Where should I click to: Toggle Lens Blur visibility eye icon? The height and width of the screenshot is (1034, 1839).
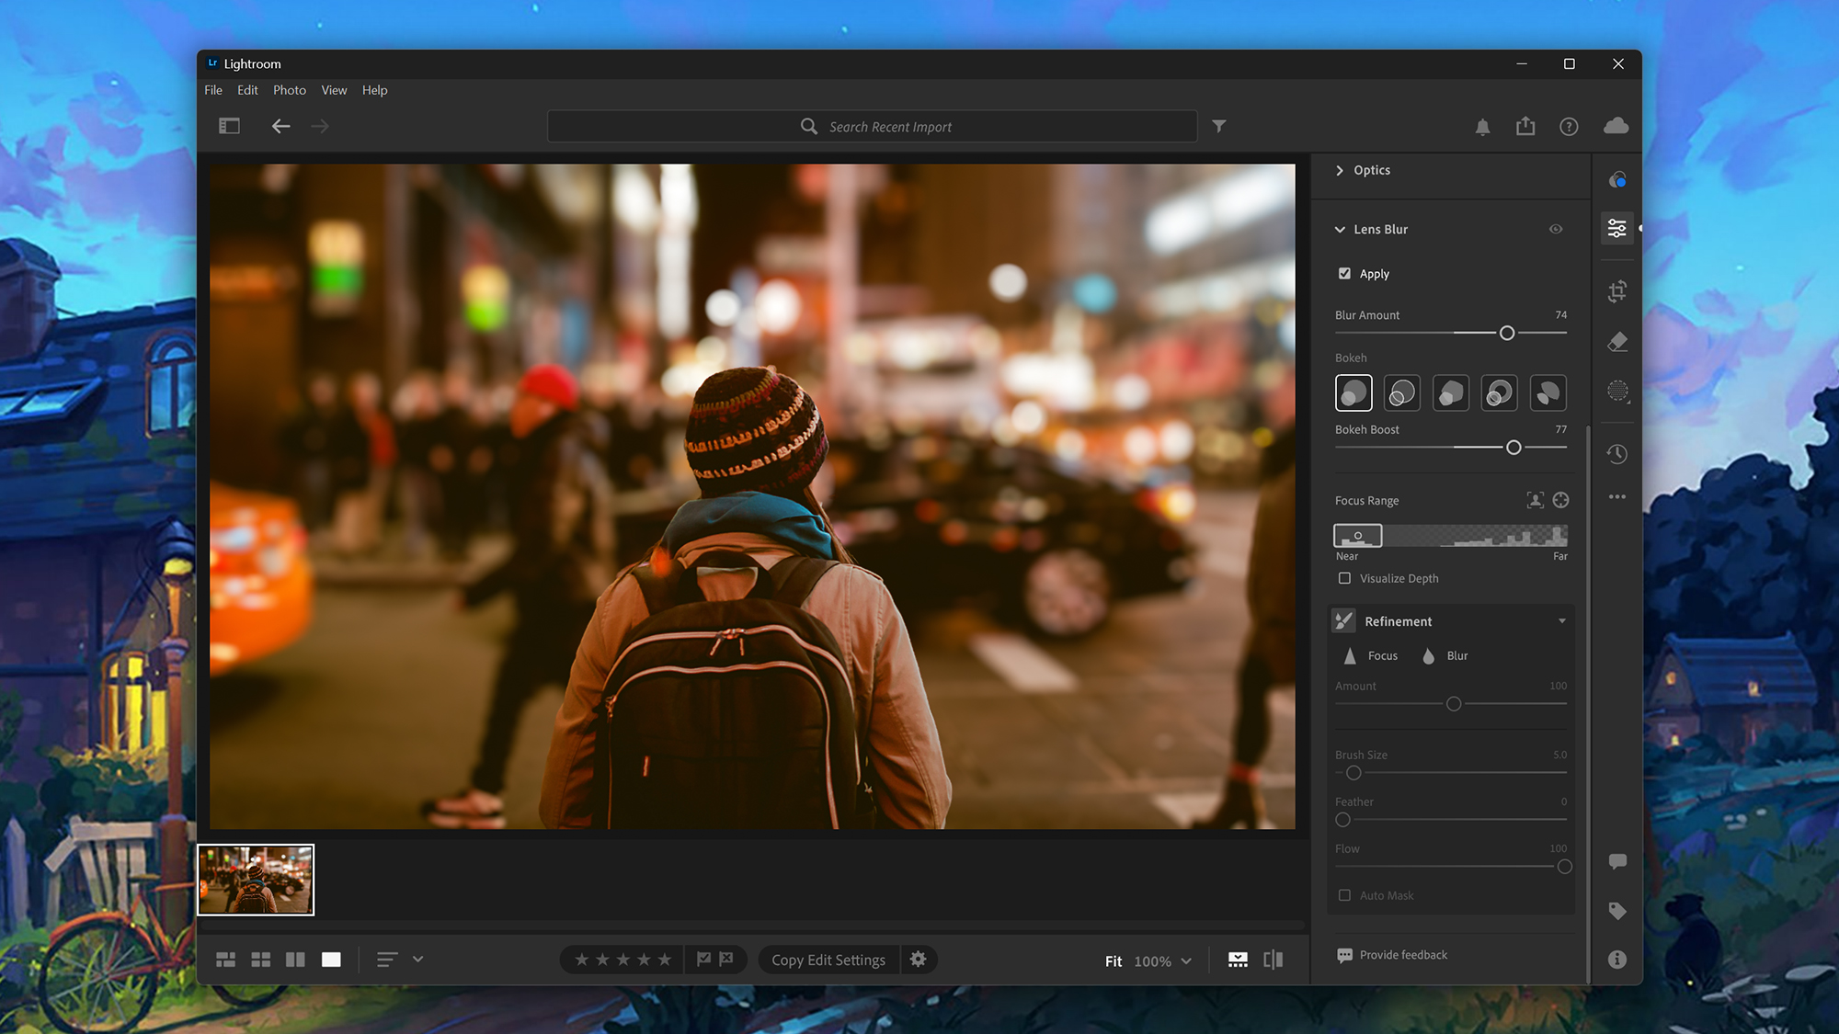coord(1556,229)
